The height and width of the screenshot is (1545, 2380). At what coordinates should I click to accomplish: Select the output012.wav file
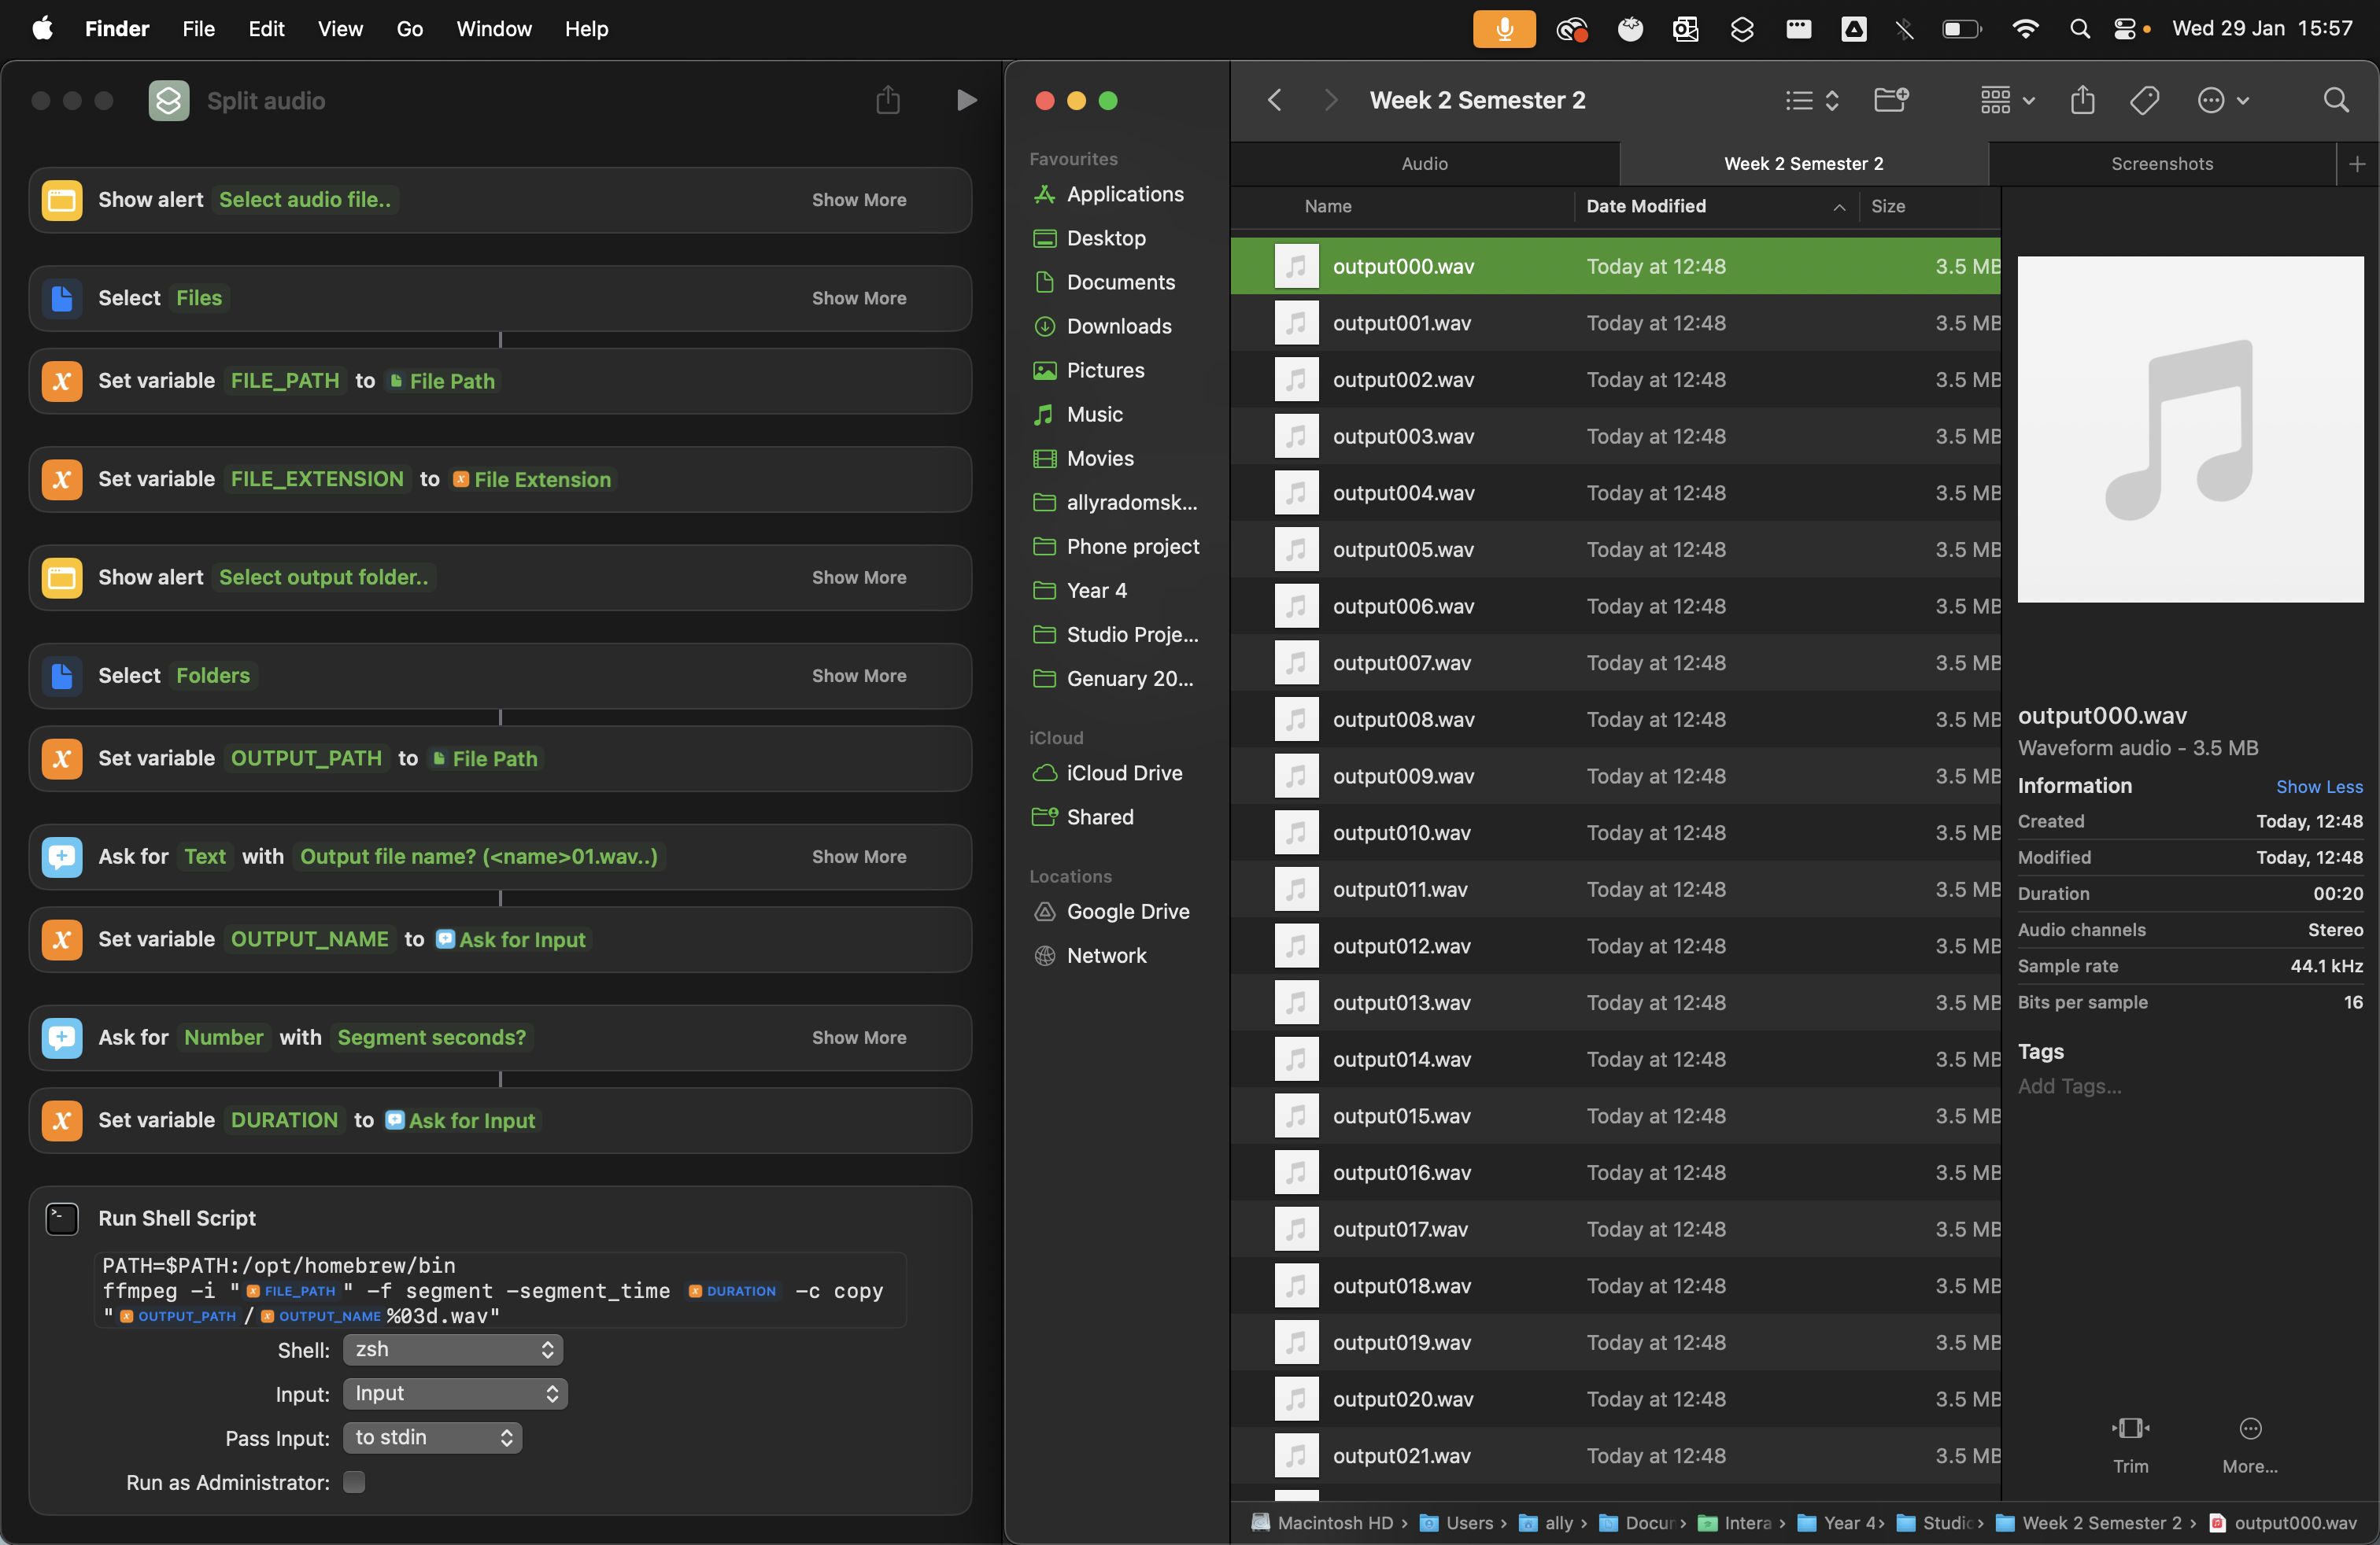(x=1615, y=946)
